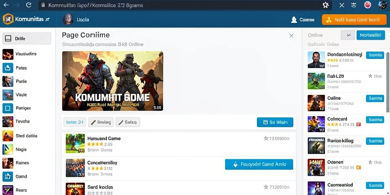Close the Page Coriime panel

pyautogui.click(x=291, y=35)
